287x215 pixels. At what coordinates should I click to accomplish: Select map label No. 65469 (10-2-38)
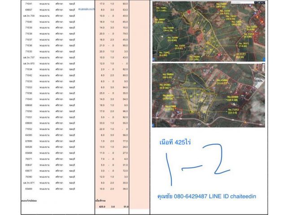233,99
